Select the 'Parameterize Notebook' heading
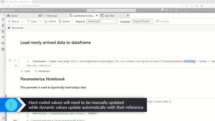Image resolution: width=215 pixels, height=121 pixels. coord(43,79)
